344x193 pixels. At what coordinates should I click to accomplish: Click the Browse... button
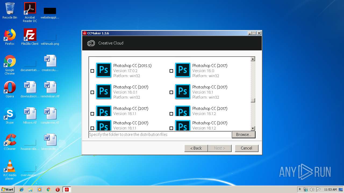pos(243,135)
